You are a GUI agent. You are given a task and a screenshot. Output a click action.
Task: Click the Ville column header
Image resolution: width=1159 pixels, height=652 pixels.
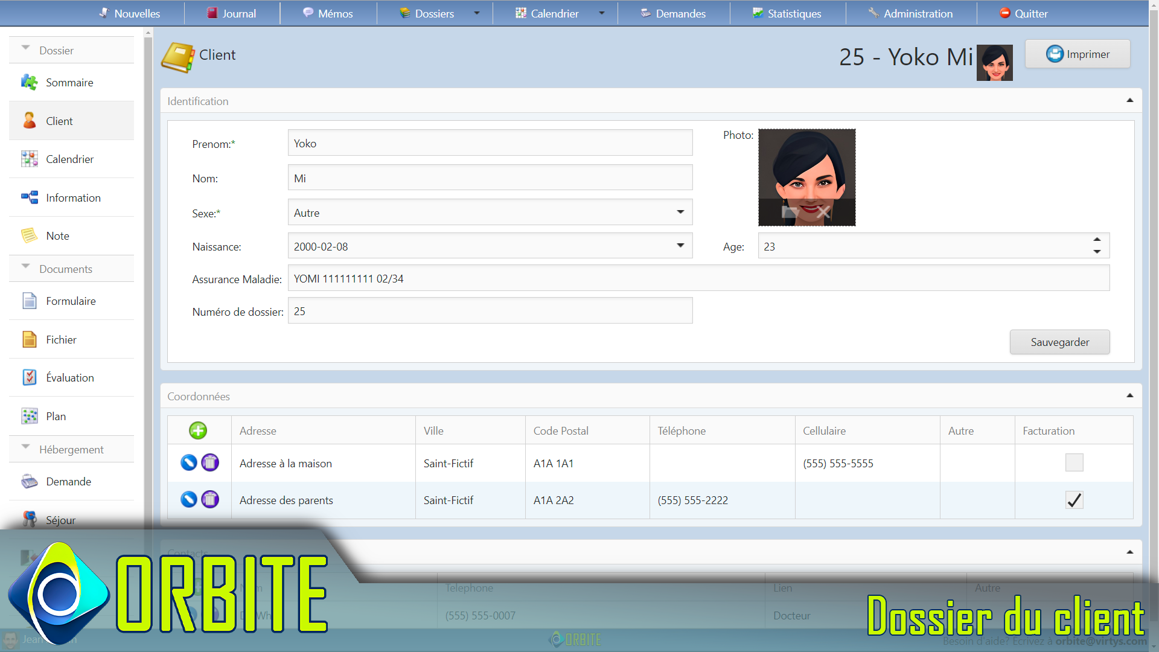pyautogui.click(x=470, y=430)
